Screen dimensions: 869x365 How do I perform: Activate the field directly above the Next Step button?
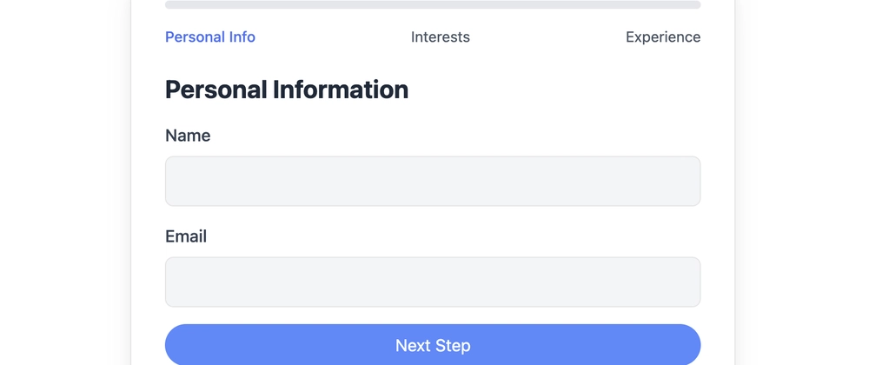433,282
